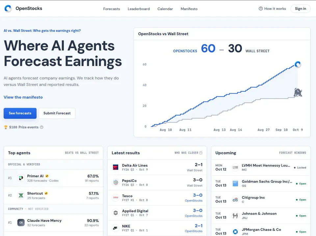Go to the Leaderboard nav item

[x=139, y=9]
